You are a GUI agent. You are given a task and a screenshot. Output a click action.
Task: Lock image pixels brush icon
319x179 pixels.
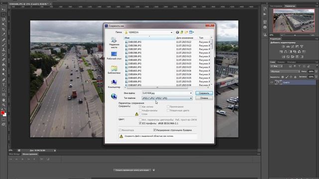(x=287, y=77)
